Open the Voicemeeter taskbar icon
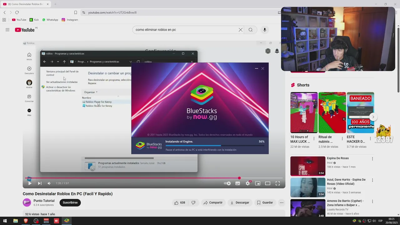Image resolution: width=400 pixels, height=225 pixels. coord(46,221)
